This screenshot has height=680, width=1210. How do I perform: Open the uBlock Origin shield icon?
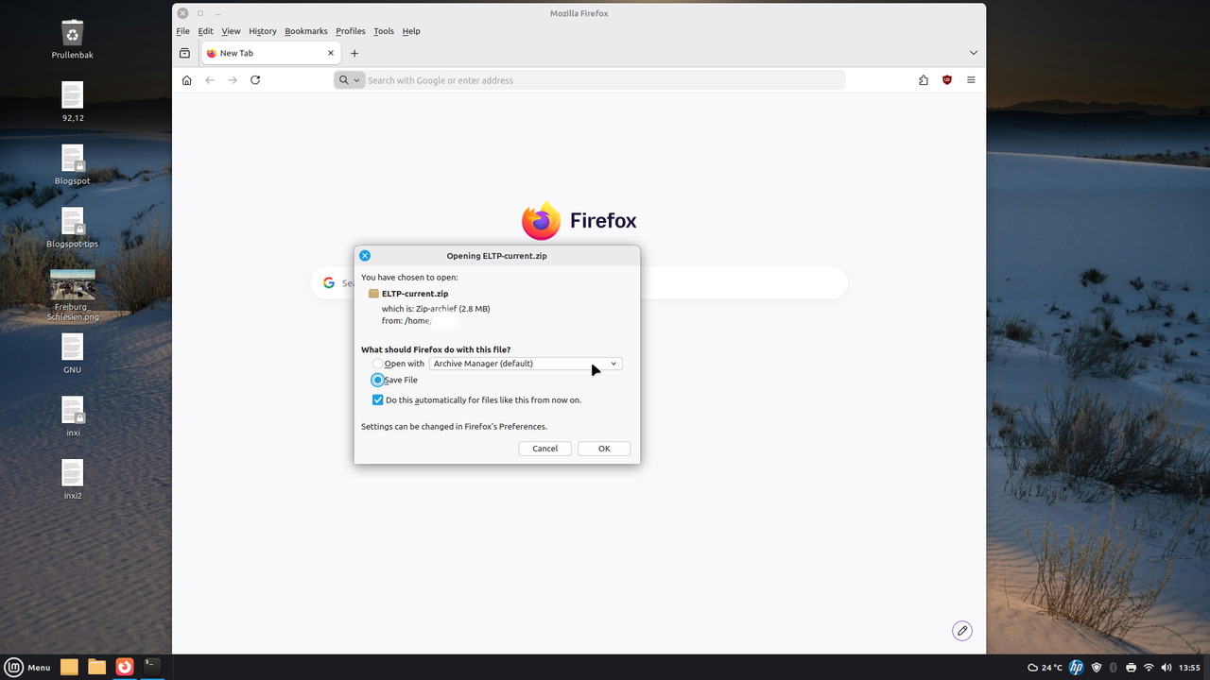click(x=947, y=80)
